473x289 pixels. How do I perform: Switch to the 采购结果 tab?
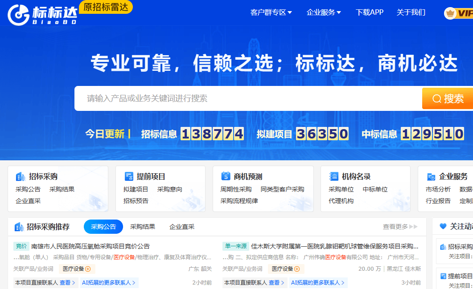pos(143,227)
